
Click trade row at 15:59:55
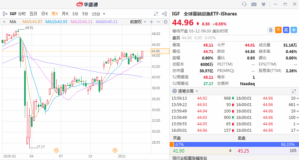(x=203, y=124)
